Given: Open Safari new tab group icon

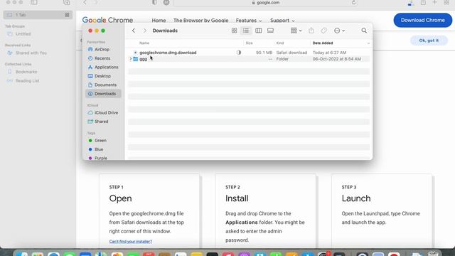Looking at the screenshot, I should pyautogui.click(x=67, y=3).
